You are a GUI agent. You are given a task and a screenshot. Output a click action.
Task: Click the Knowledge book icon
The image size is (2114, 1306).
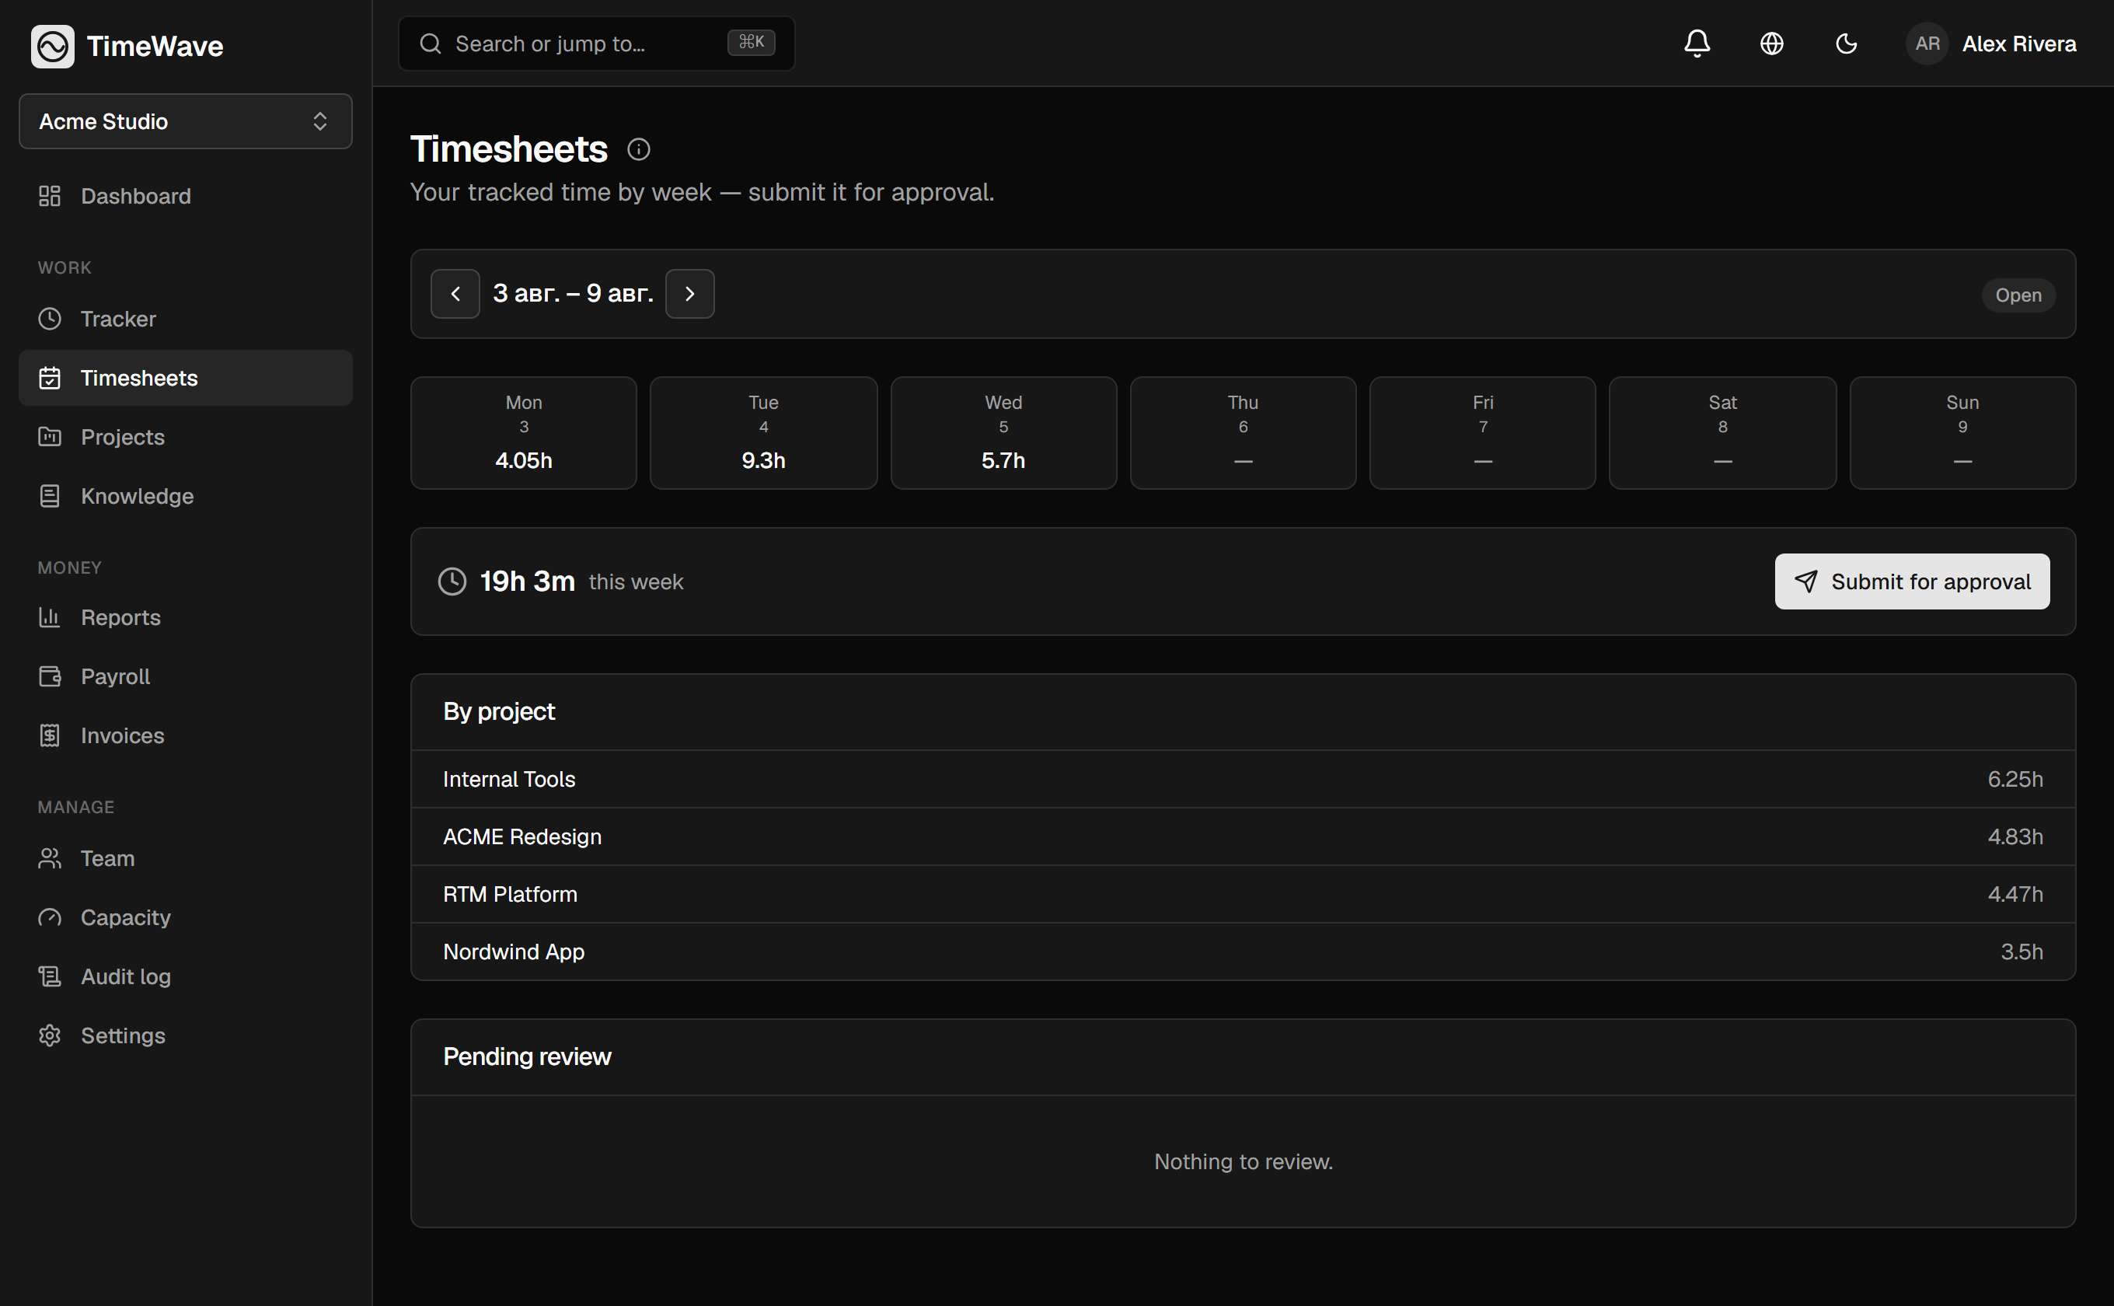tap(50, 496)
